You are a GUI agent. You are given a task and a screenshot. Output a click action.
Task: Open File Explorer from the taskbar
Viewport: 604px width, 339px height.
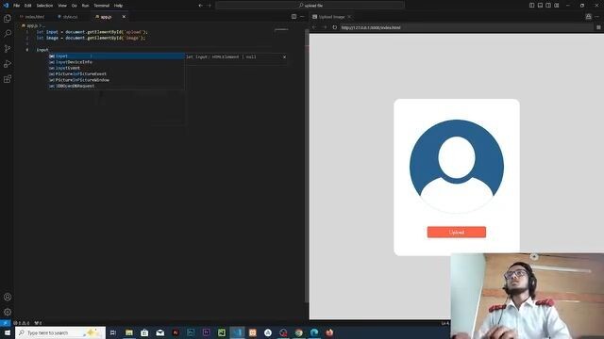(x=129, y=332)
